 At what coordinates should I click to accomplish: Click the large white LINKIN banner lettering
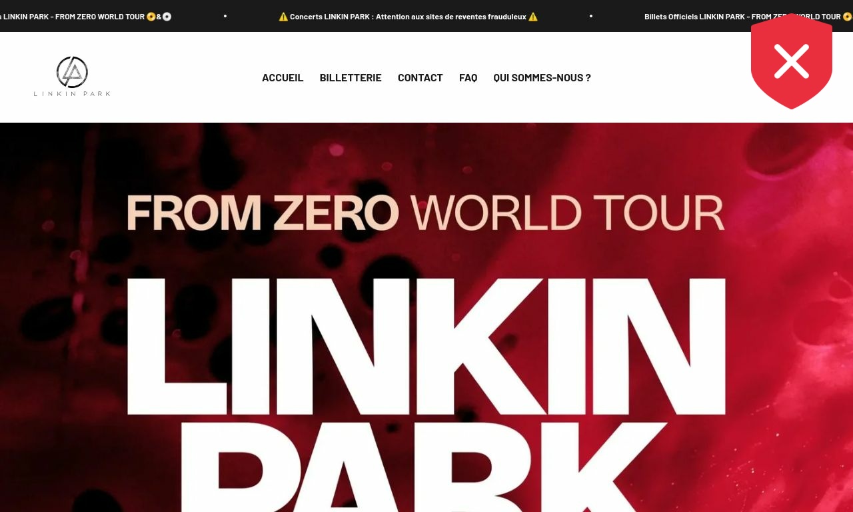pos(426,346)
